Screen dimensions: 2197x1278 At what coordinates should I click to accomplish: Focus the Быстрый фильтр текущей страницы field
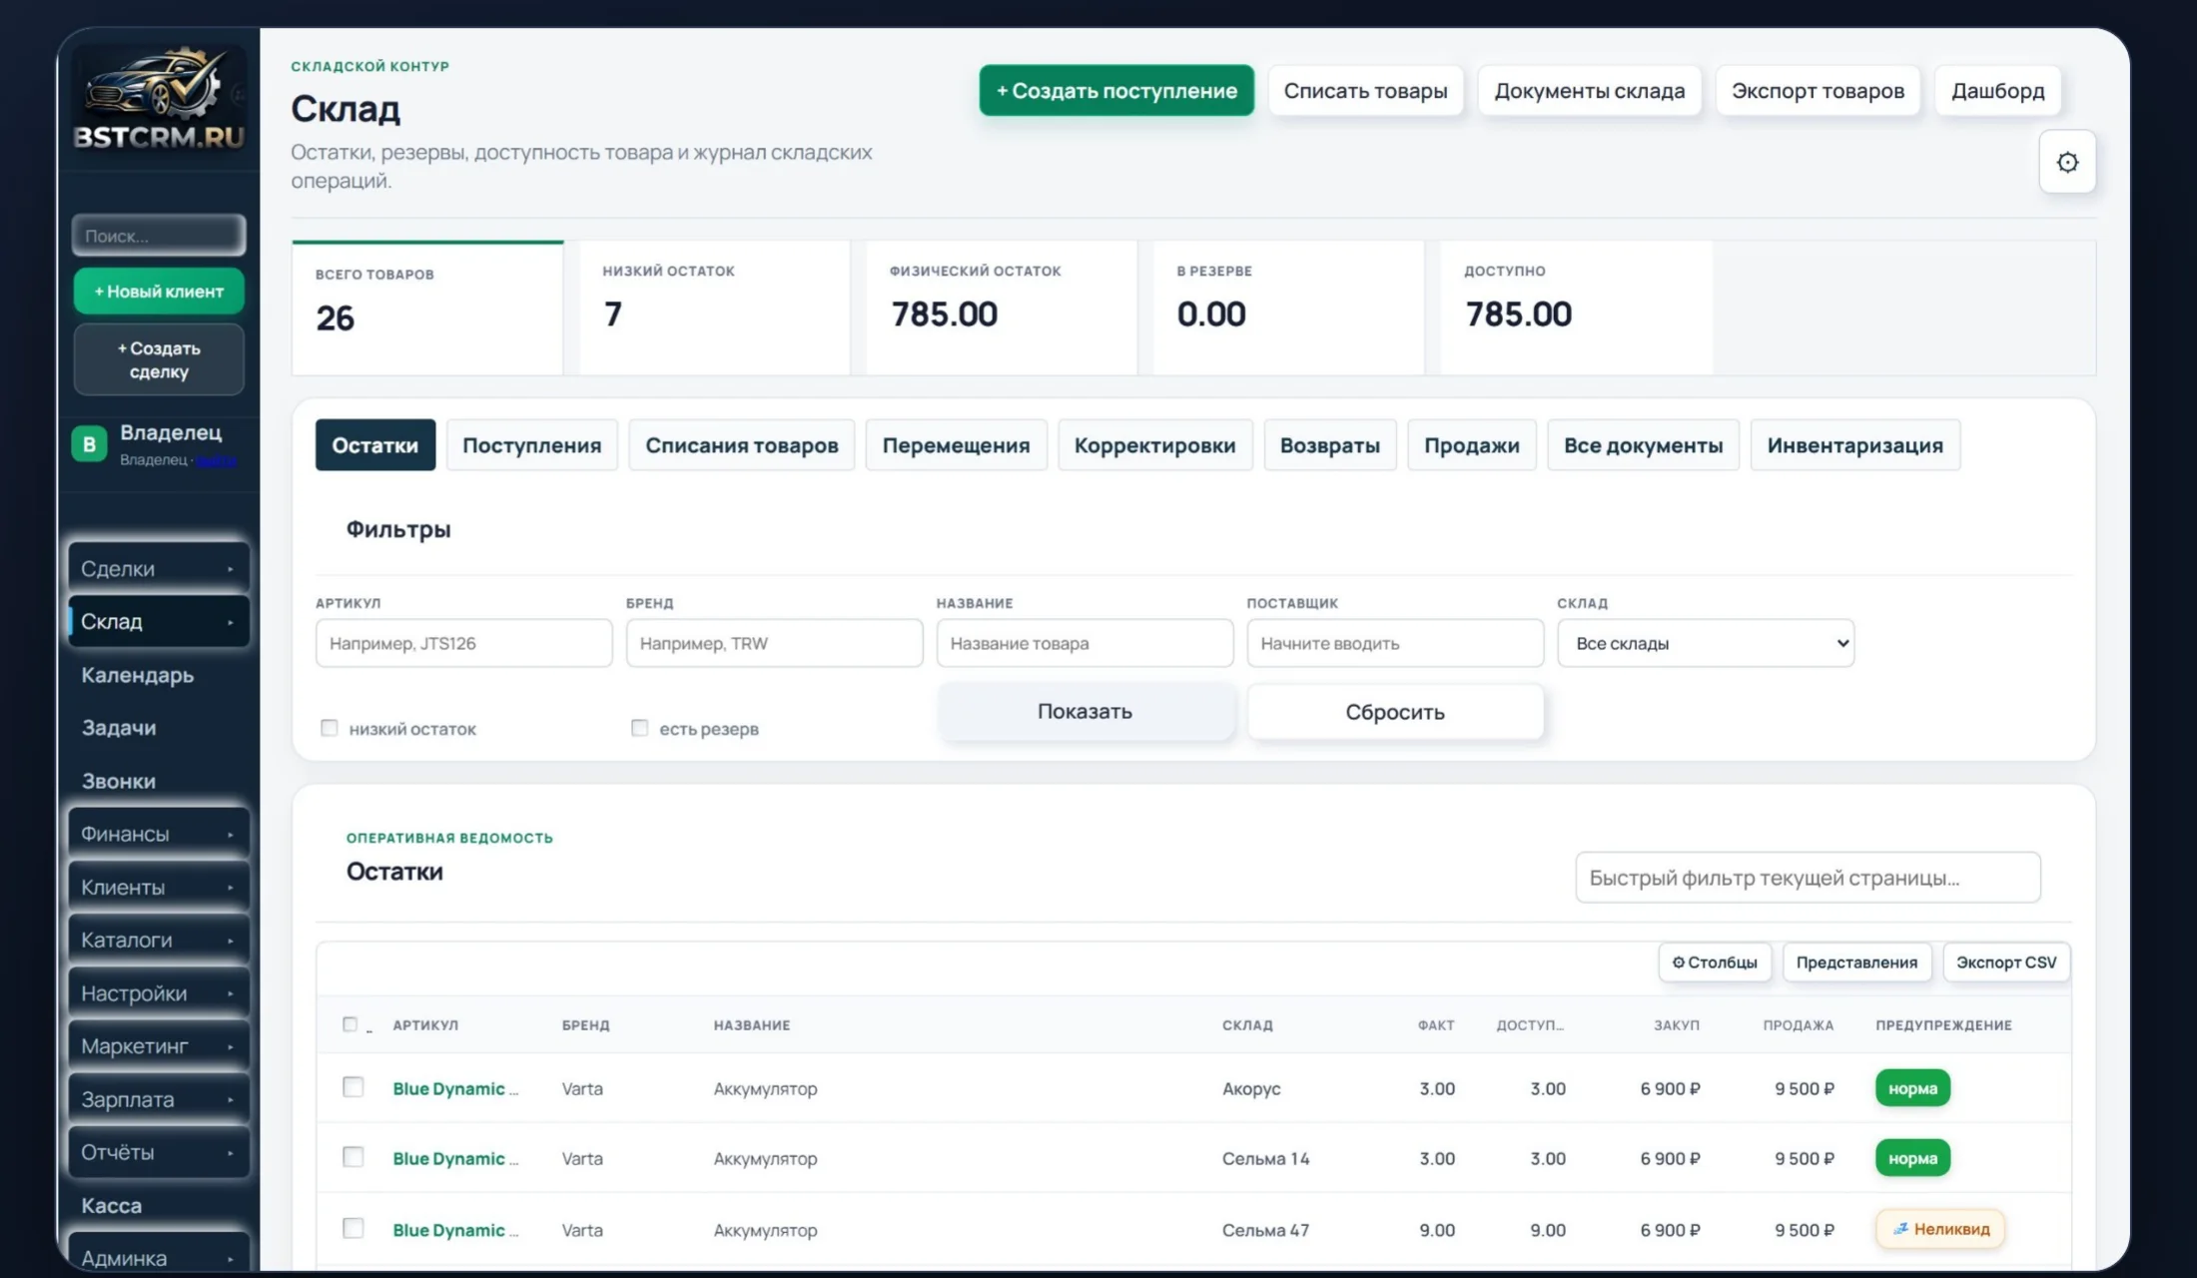[1808, 878]
